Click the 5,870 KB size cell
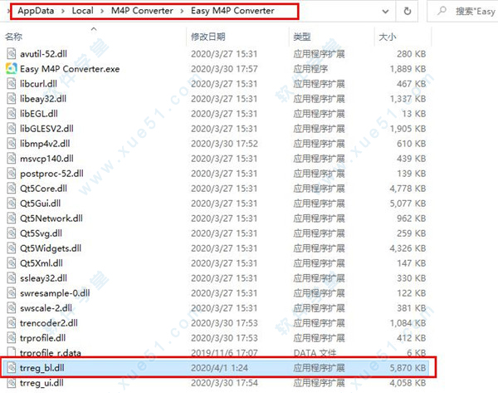Viewport: 498px width, 393px height. (x=408, y=367)
